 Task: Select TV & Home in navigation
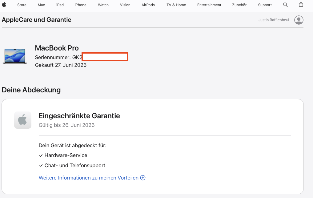pyautogui.click(x=176, y=5)
